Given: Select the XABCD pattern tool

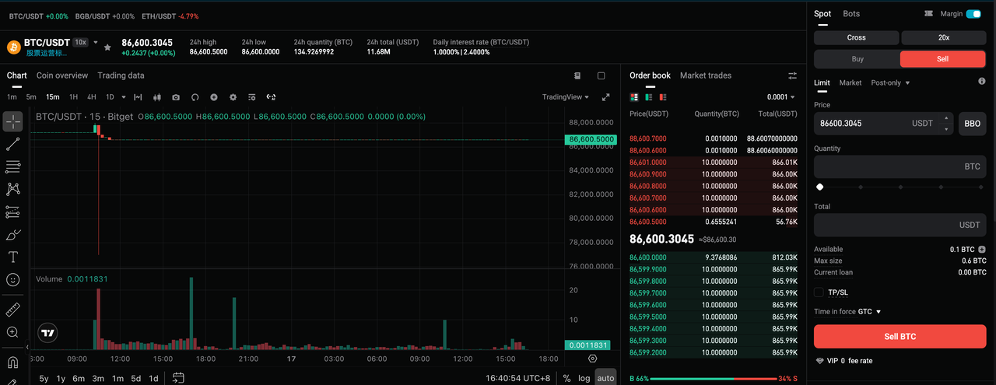Looking at the screenshot, I should [12, 189].
